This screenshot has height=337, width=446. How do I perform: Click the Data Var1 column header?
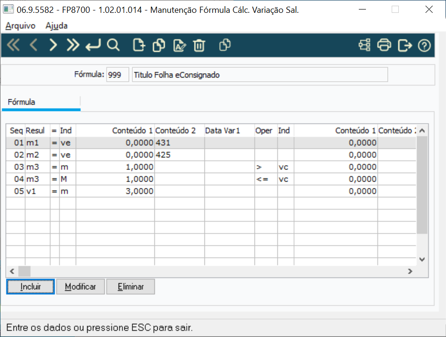coord(229,131)
